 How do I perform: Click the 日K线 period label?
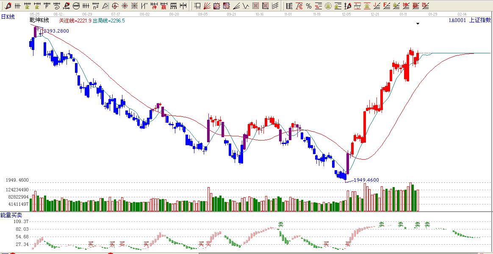tap(8, 17)
